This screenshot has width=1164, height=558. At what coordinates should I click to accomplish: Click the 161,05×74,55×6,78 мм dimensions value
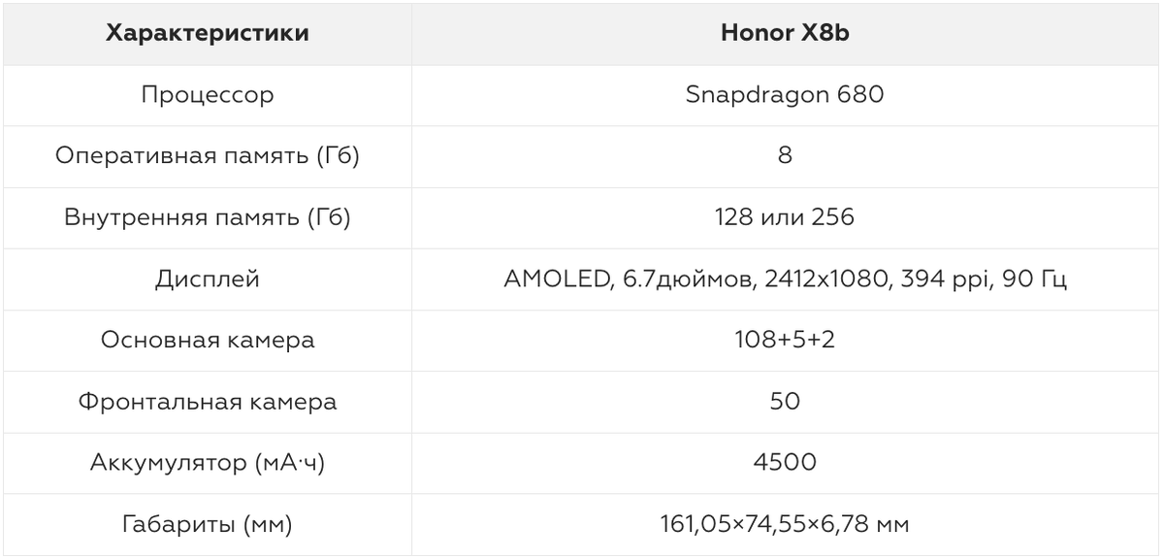[x=785, y=525]
